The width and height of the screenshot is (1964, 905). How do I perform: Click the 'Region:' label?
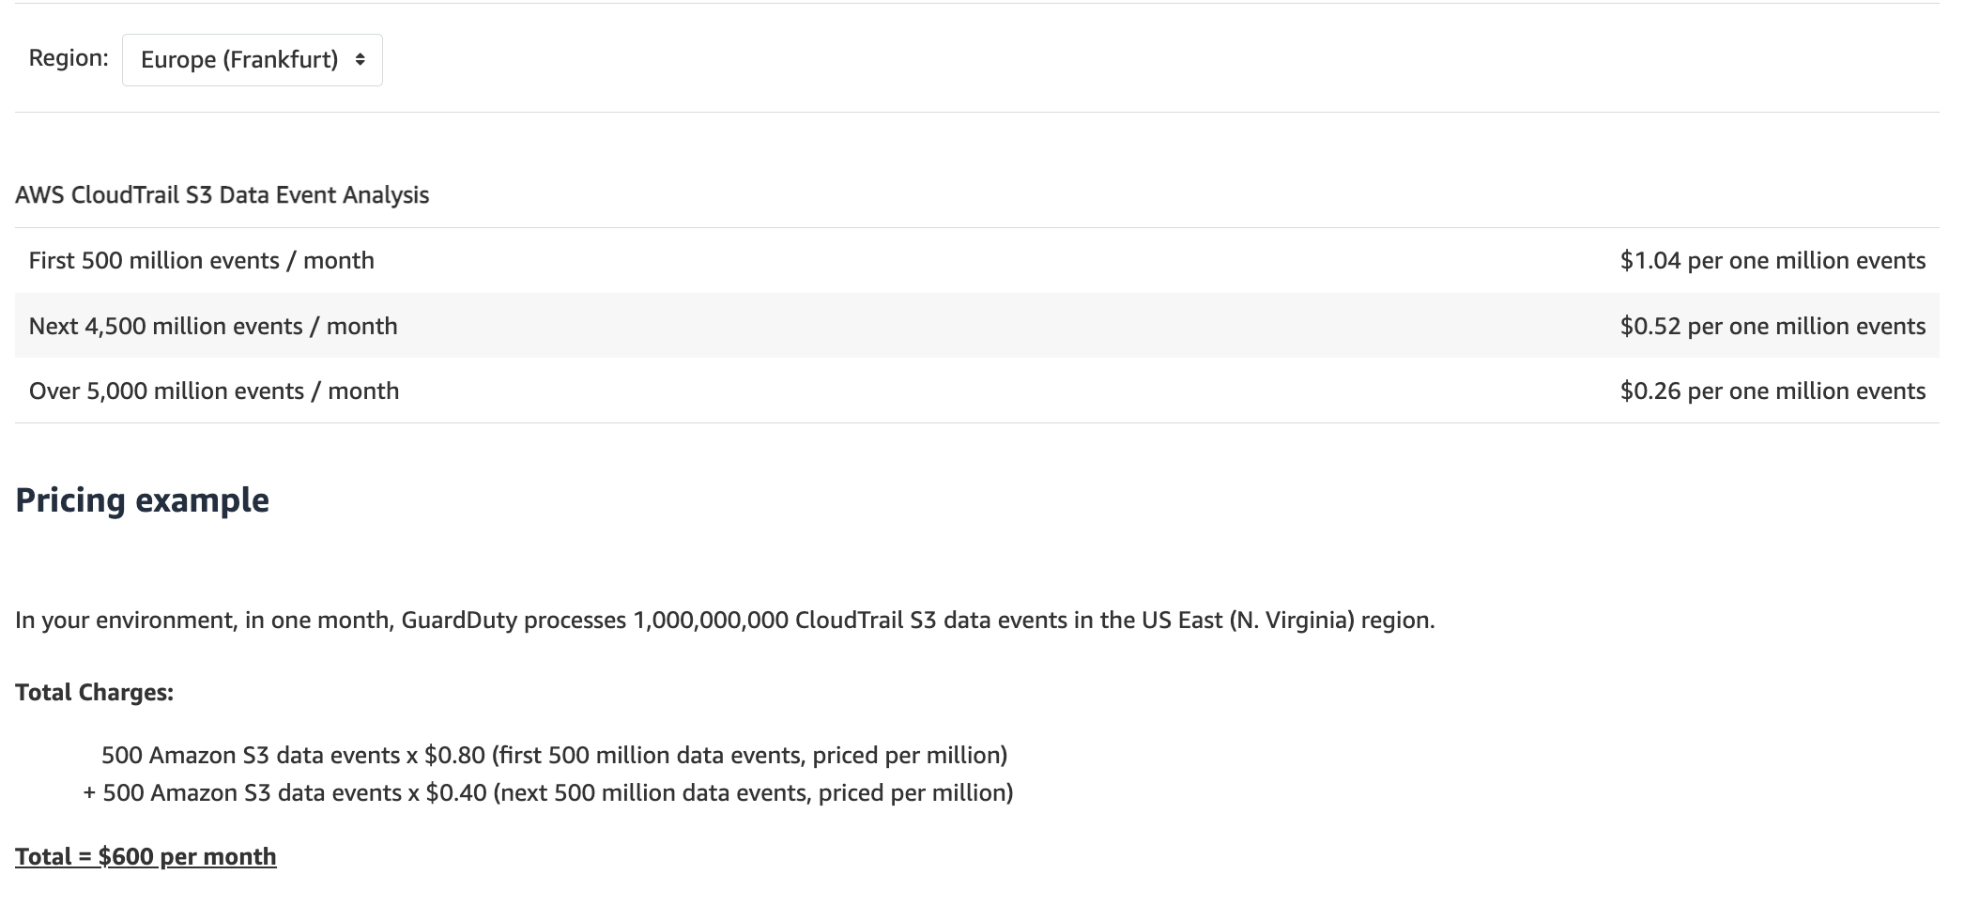point(69,58)
